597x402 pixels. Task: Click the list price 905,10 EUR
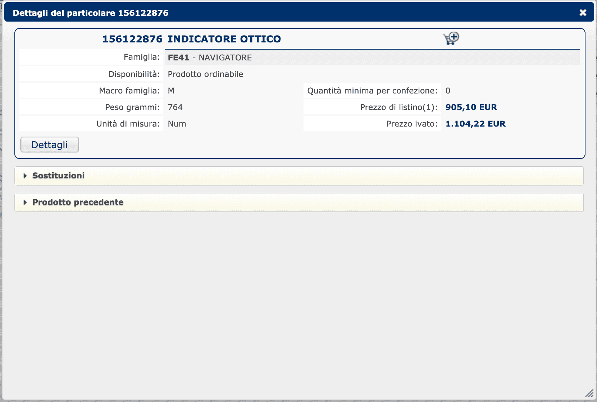click(x=471, y=107)
